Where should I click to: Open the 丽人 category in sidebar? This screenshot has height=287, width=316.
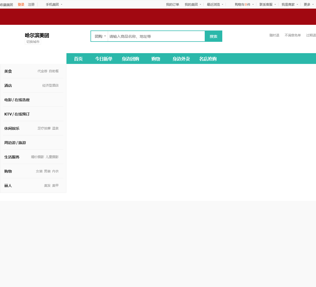point(8,186)
